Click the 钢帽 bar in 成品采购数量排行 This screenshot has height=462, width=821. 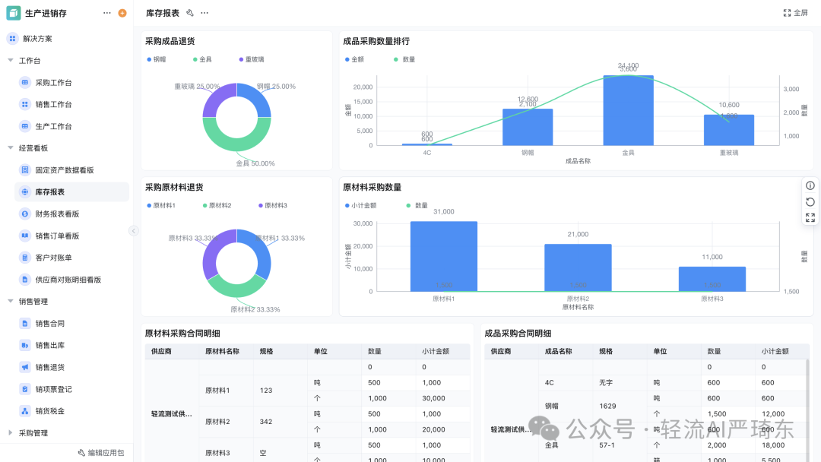[x=528, y=127]
